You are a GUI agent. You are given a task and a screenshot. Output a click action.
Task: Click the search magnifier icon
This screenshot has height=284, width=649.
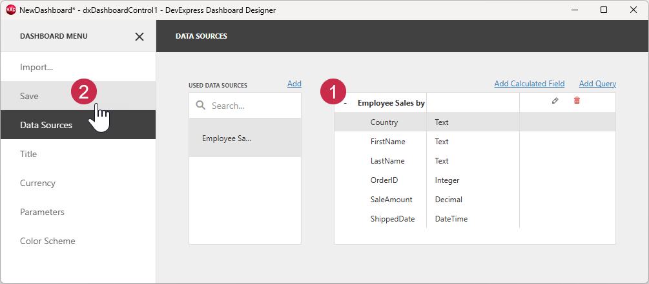click(201, 106)
